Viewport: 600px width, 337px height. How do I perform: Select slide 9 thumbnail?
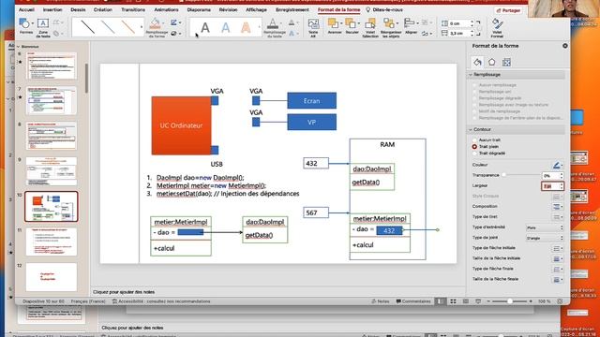[x=52, y=171]
